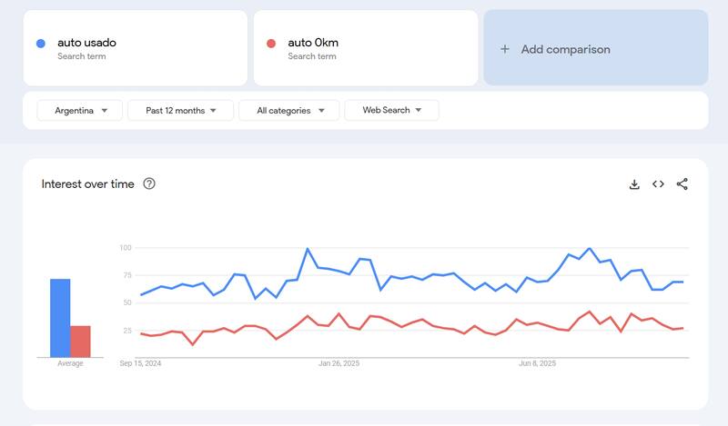Click the blue average bar
Screen dimensions: 728x426
(60, 318)
